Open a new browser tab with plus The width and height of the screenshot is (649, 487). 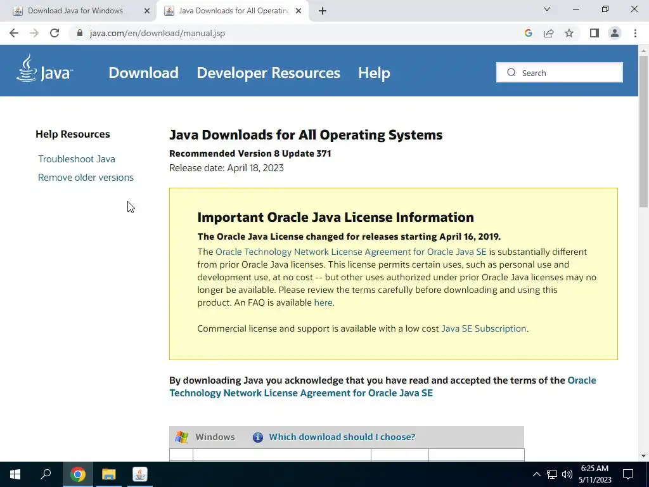point(323,11)
